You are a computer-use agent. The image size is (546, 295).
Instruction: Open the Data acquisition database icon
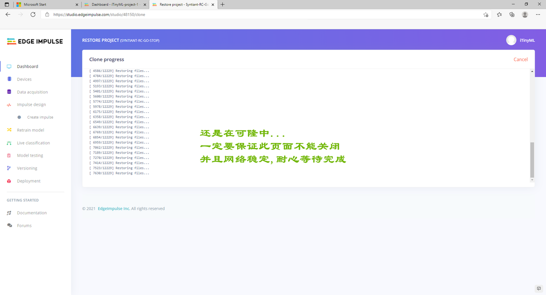point(9,92)
